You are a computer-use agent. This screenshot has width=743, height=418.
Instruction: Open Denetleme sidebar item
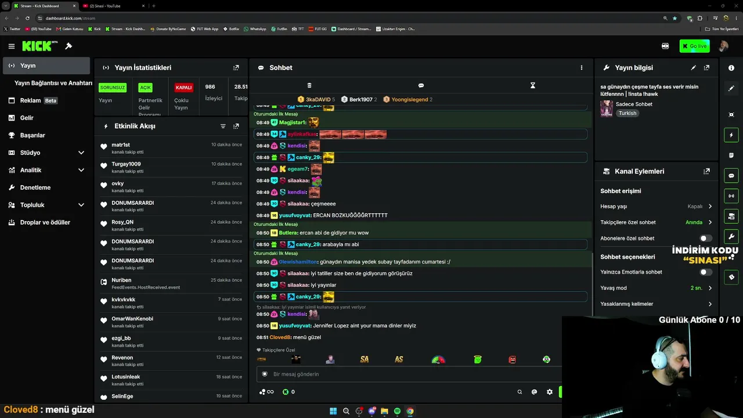pos(46,188)
